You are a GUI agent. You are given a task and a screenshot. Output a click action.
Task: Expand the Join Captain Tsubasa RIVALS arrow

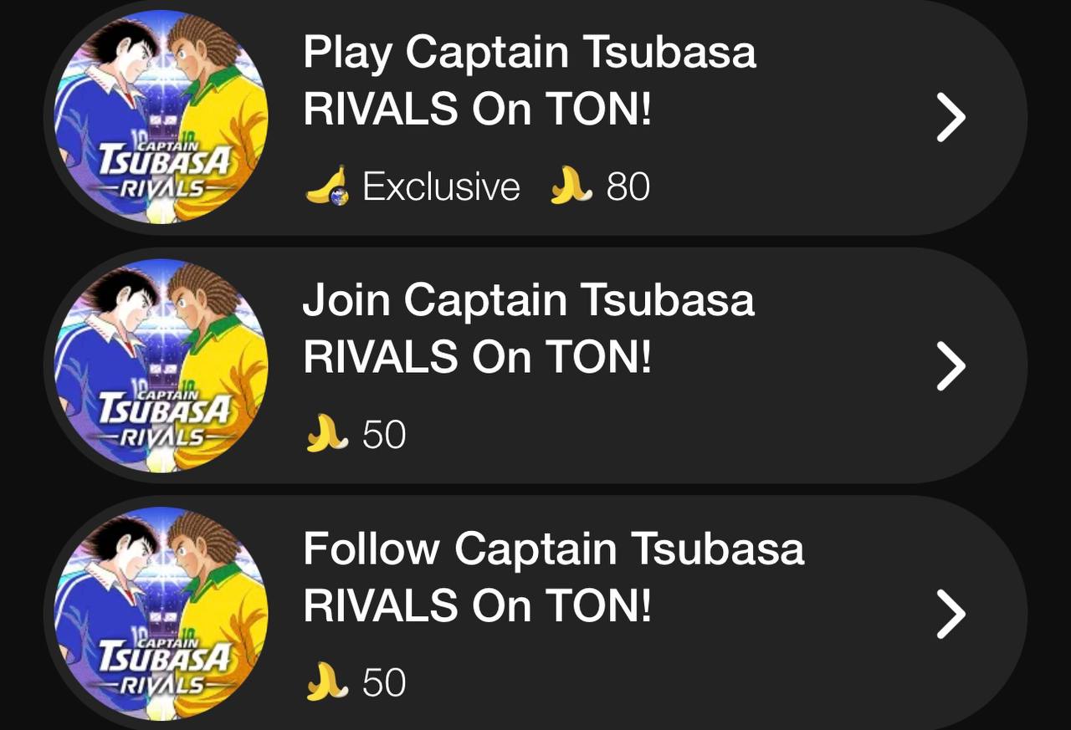pos(950,366)
